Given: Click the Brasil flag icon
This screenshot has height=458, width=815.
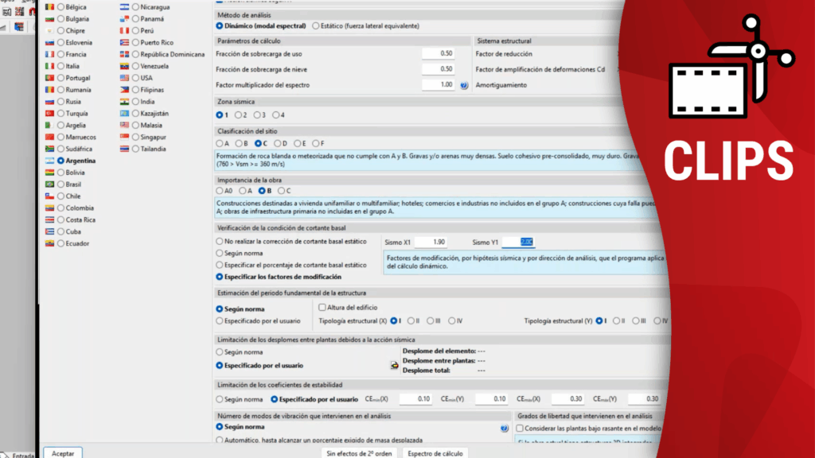Looking at the screenshot, I should point(49,184).
